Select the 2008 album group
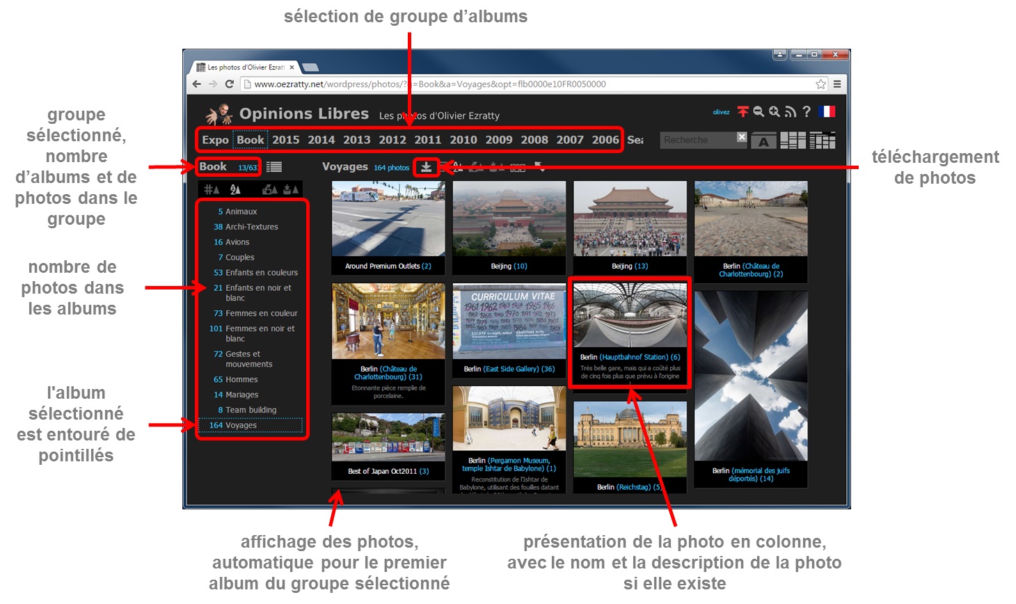This screenshot has height=604, width=1016. click(534, 140)
